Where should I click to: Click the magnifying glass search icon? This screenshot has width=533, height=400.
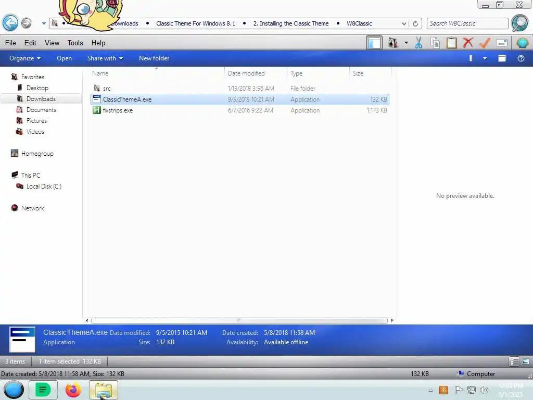(520, 23)
